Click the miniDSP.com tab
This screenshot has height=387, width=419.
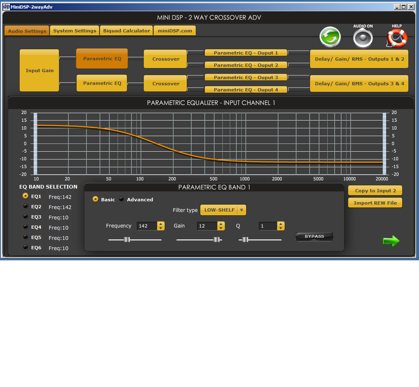[175, 30]
